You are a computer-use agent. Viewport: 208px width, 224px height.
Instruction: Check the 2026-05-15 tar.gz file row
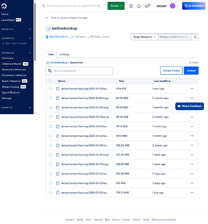click(50, 155)
